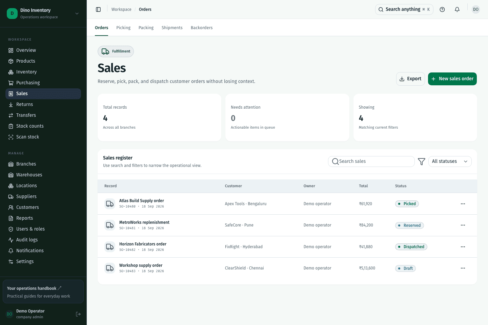
Task: Click the Total records card
Action: [159, 117]
